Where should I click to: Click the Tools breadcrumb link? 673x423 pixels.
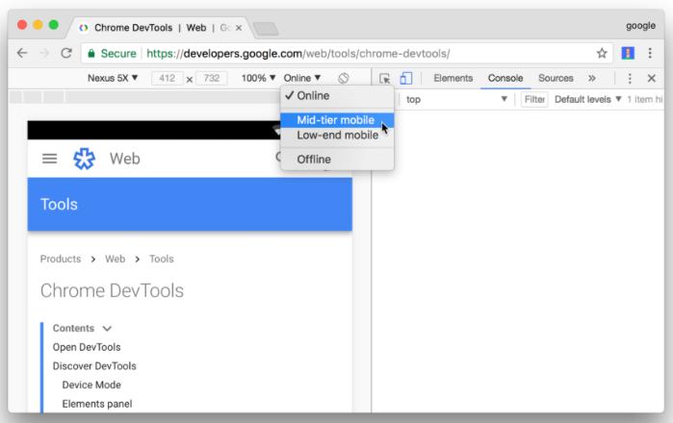(x=162, y=259)
